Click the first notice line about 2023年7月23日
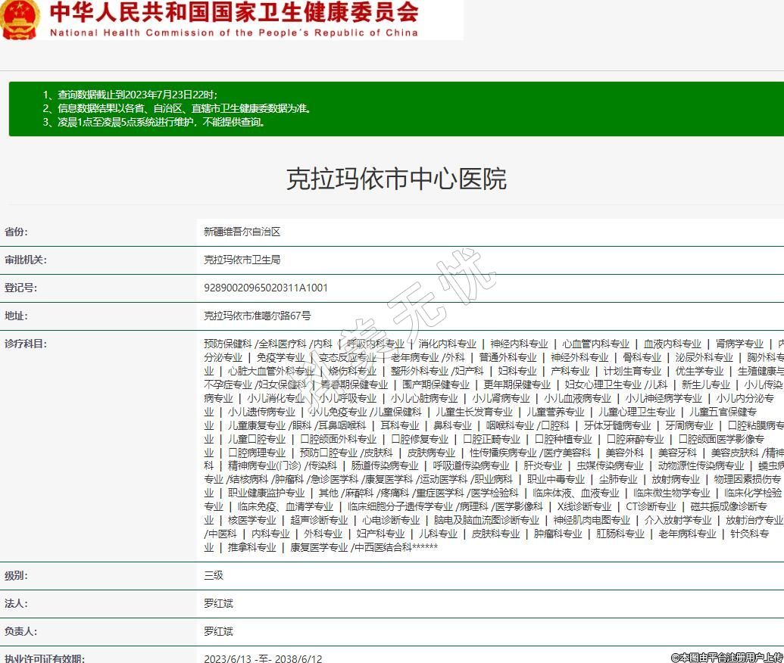The height and width of the screenshot is (663, 784). pyautogui.click(x=130, y=95)
